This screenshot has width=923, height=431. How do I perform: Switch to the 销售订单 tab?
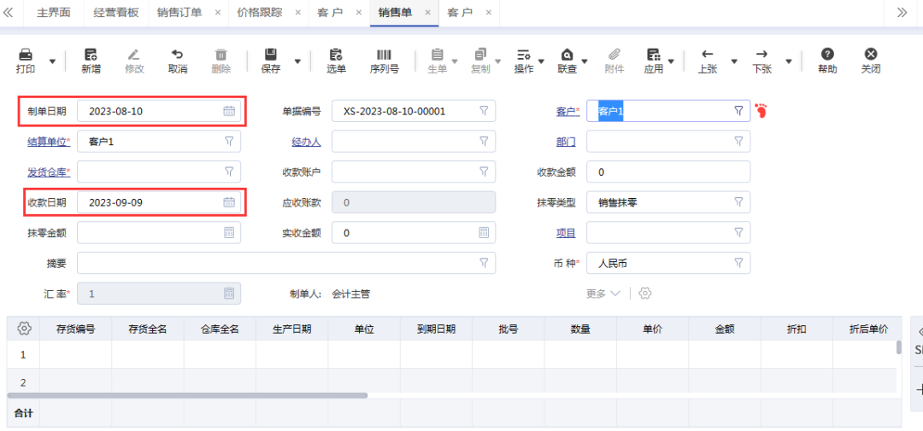point(179,13)
